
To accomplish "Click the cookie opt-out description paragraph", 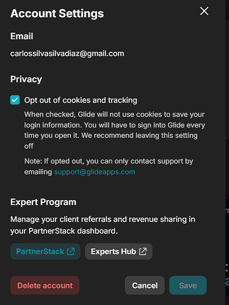I will pos(115,130).
